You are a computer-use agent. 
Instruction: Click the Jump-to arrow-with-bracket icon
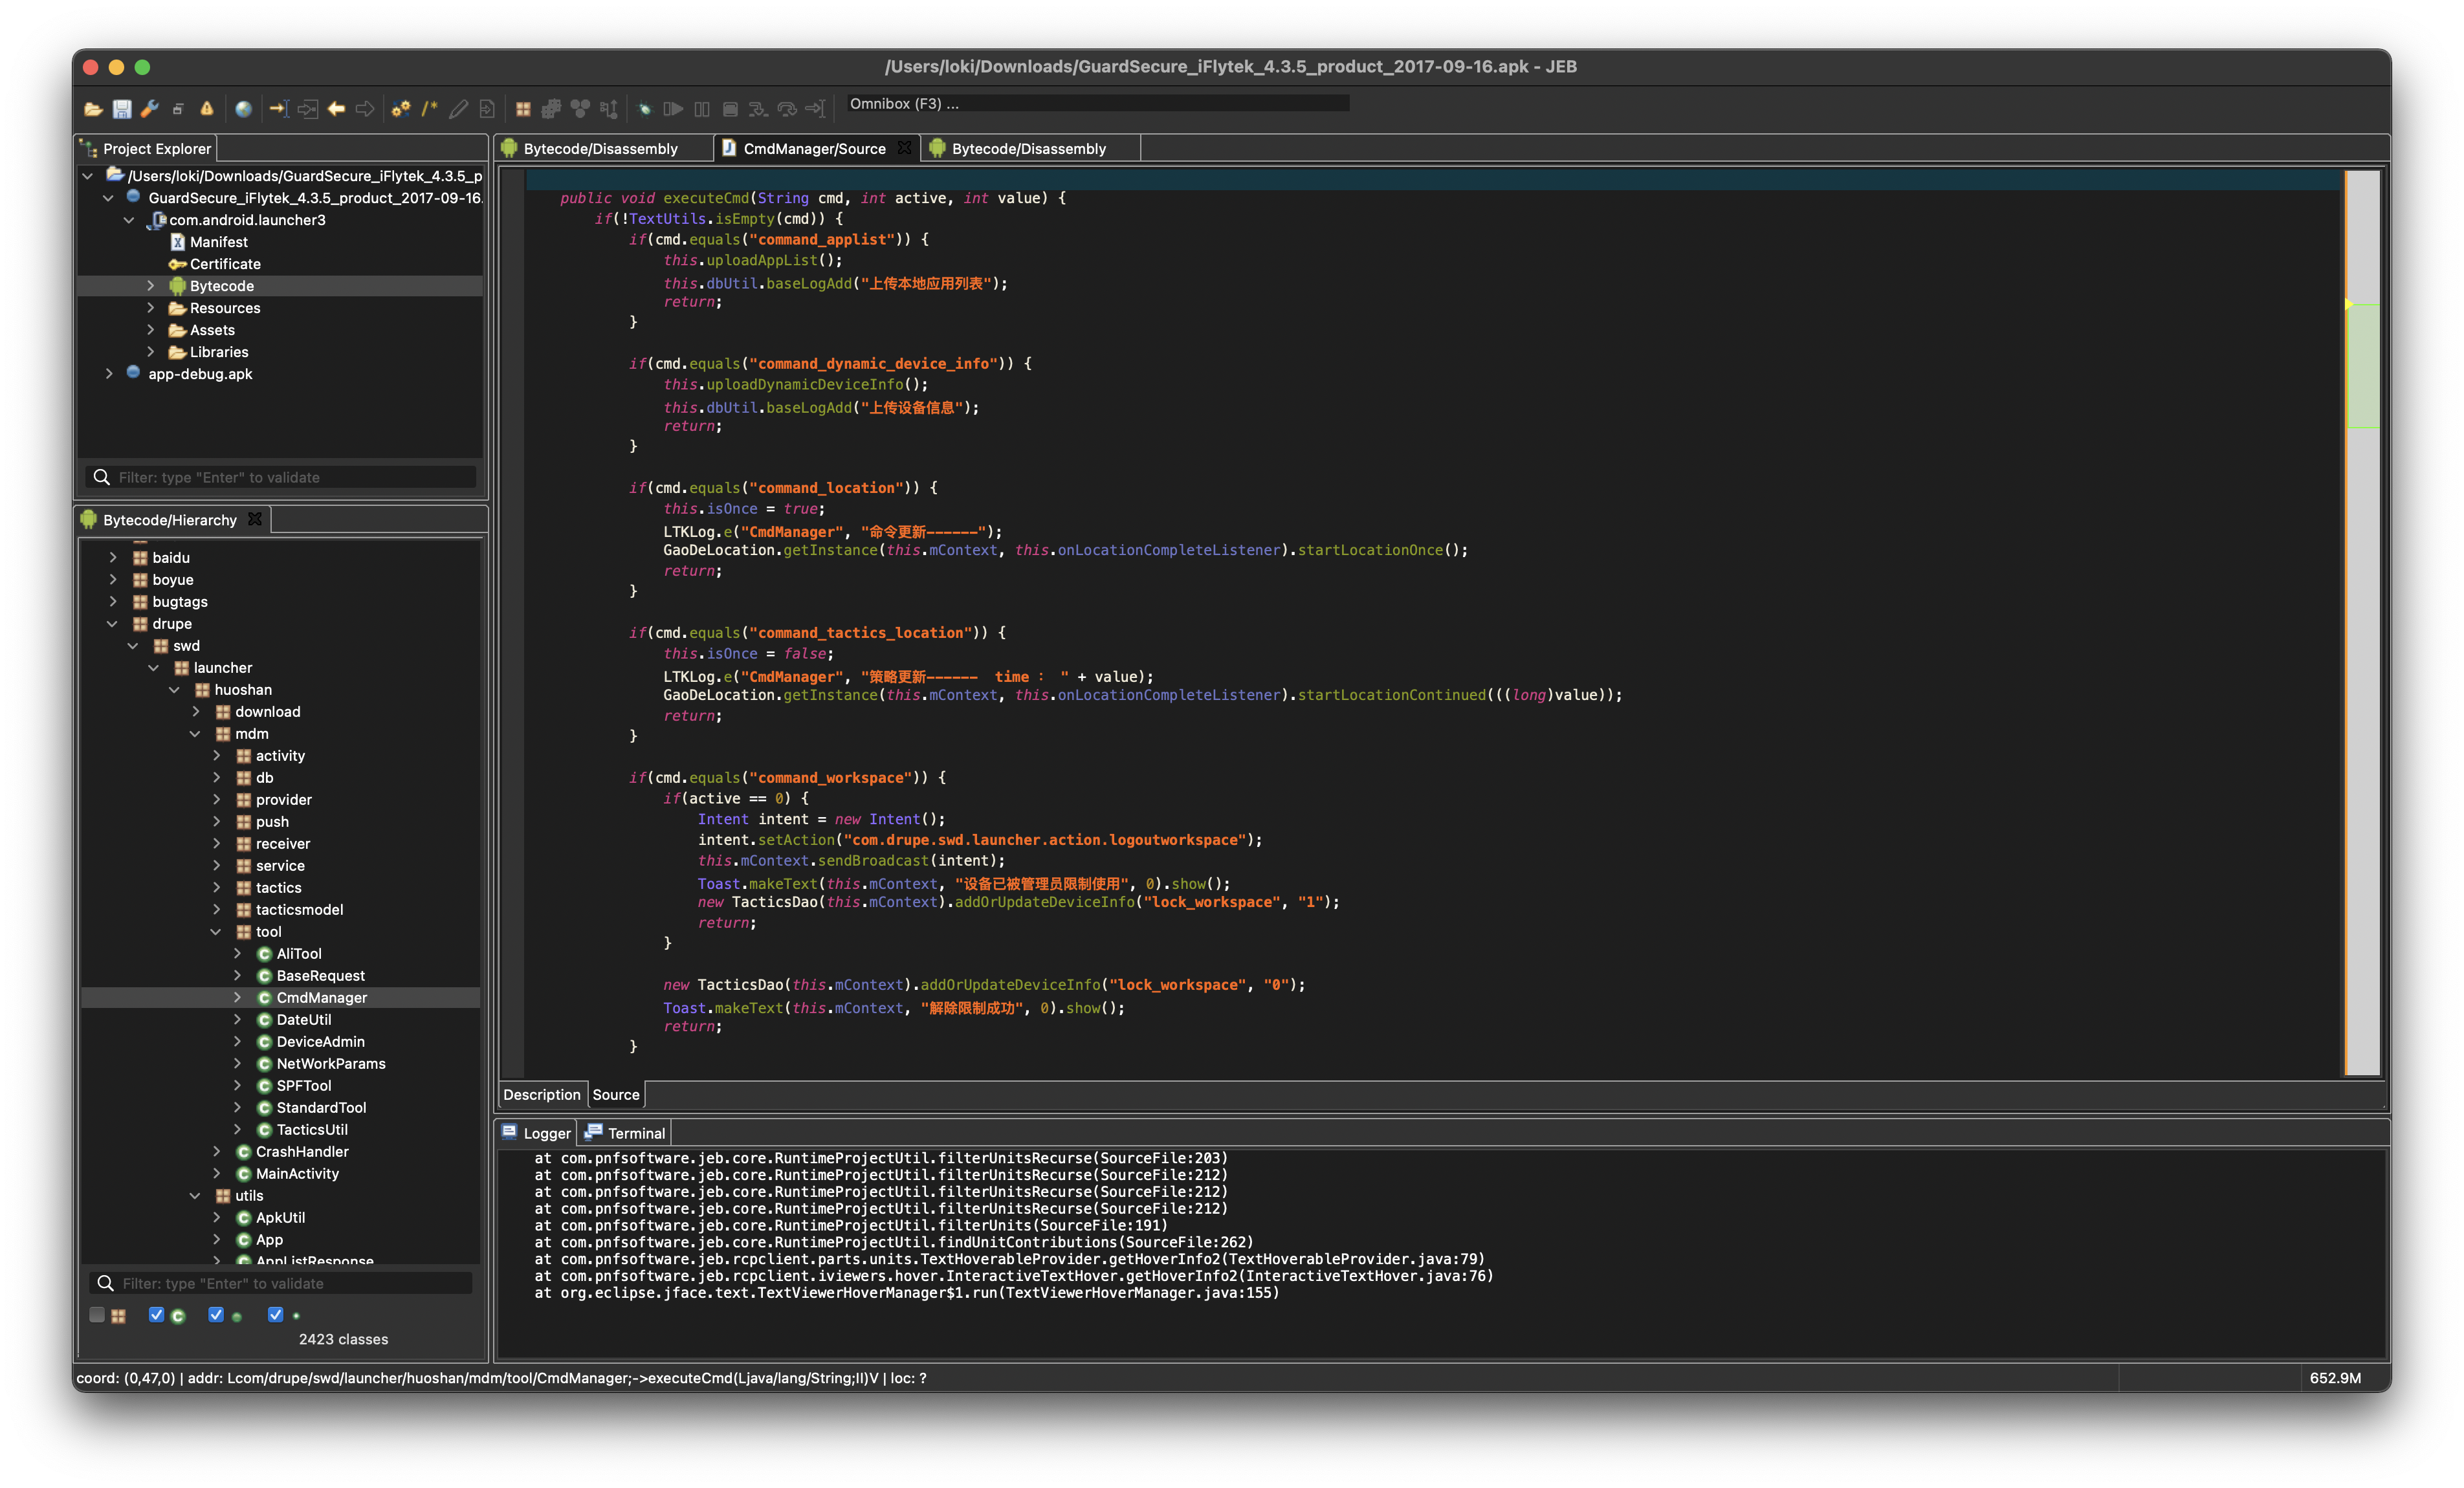[279, 109]
